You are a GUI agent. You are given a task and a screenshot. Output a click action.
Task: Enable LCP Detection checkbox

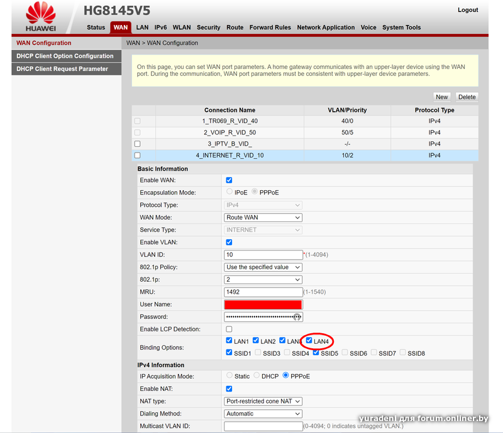[229, 329]
